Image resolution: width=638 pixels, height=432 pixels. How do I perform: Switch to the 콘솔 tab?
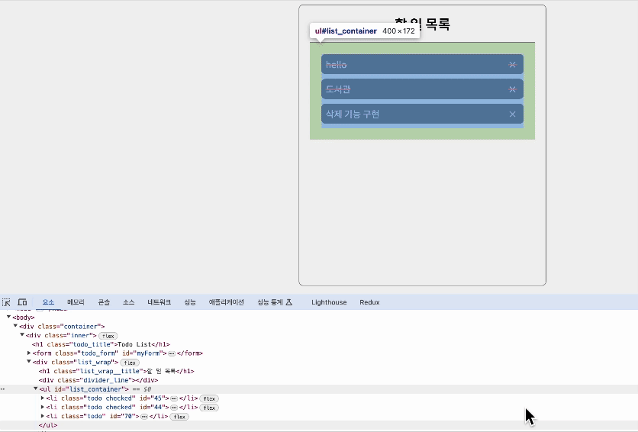coord(104,302)
